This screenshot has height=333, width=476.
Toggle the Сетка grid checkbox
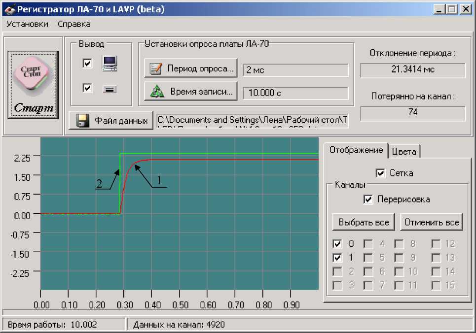coord(380,173)
